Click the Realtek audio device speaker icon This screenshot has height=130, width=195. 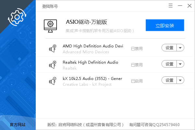point(52,65)
